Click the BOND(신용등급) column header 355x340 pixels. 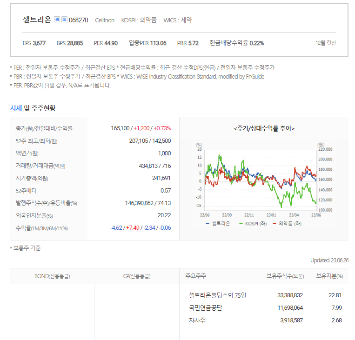52,276
